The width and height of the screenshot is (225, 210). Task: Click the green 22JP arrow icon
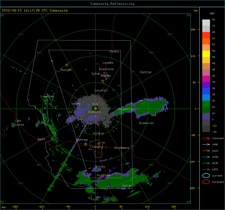206,163
